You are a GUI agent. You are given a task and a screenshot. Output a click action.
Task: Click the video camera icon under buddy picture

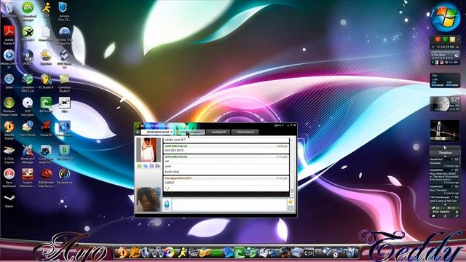pos(157,166)
